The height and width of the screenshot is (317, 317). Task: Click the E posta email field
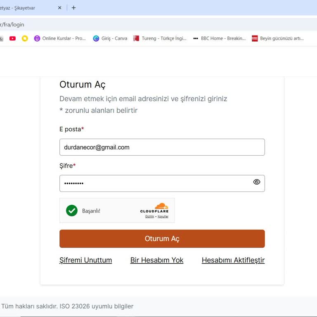[x=162, y=147]
